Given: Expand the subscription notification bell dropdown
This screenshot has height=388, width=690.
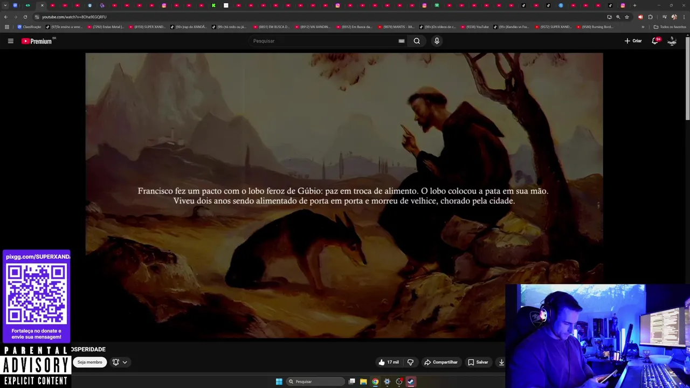Looking at the screenshot, I should (120, 362).
